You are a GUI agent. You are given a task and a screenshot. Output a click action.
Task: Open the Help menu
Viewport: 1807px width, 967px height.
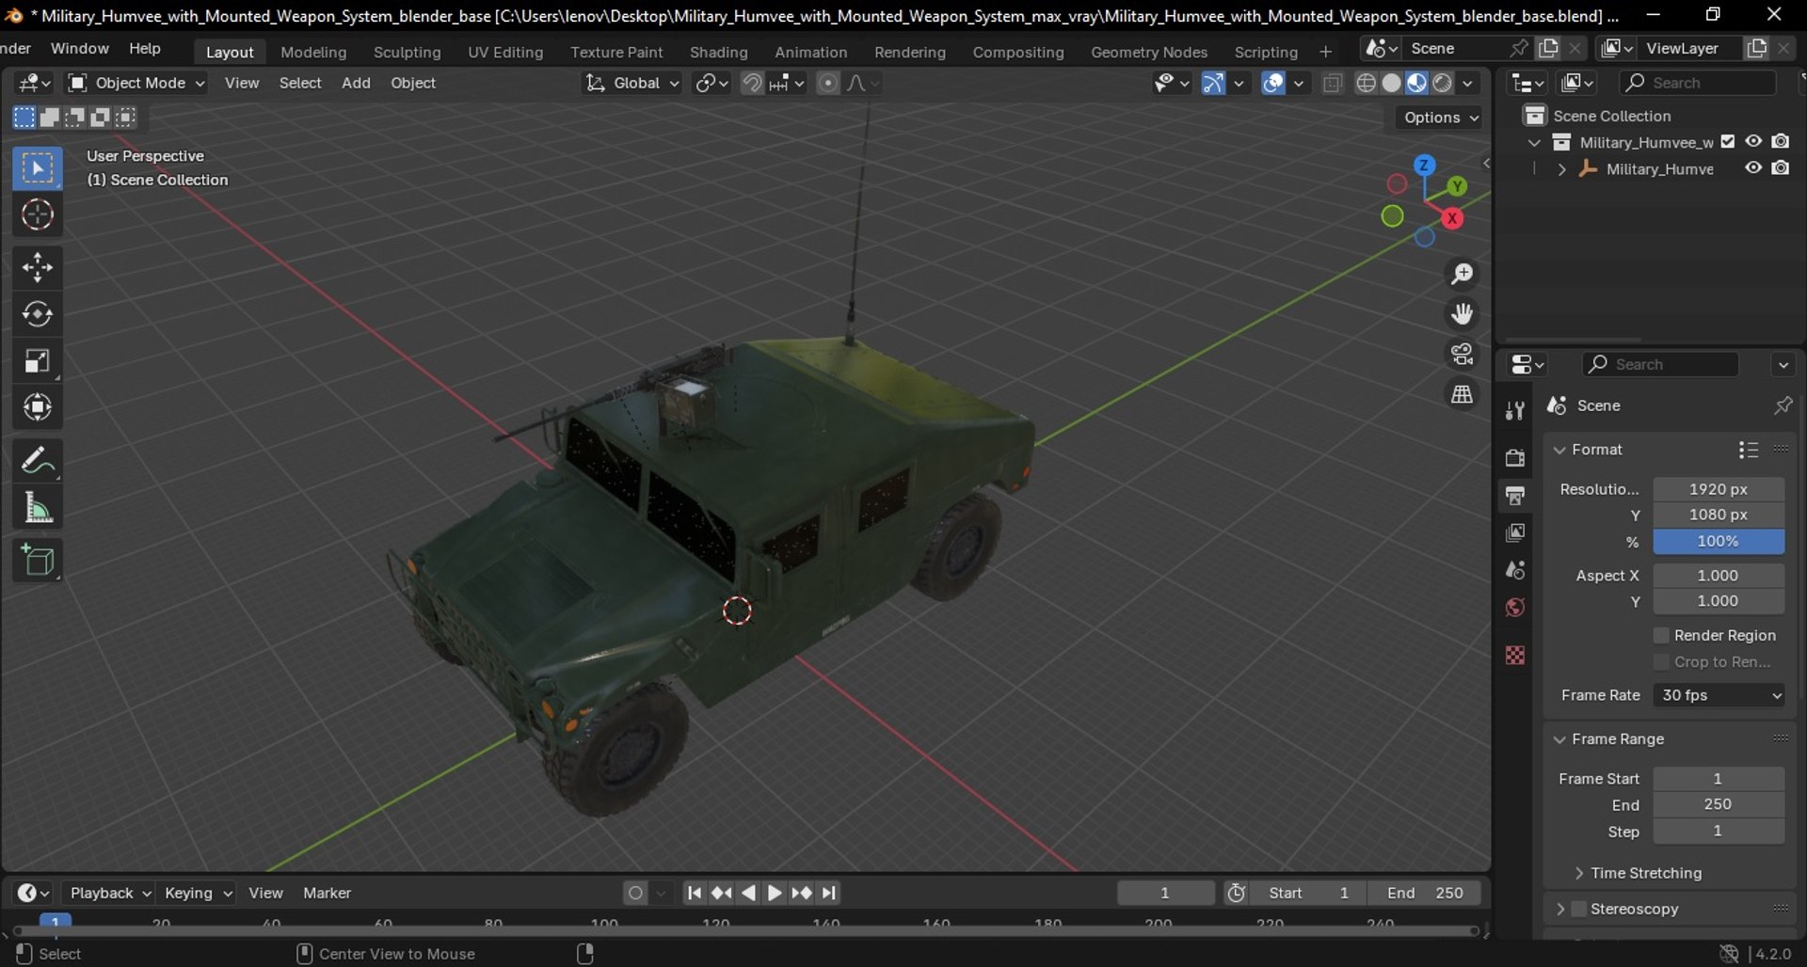(145, 49)
